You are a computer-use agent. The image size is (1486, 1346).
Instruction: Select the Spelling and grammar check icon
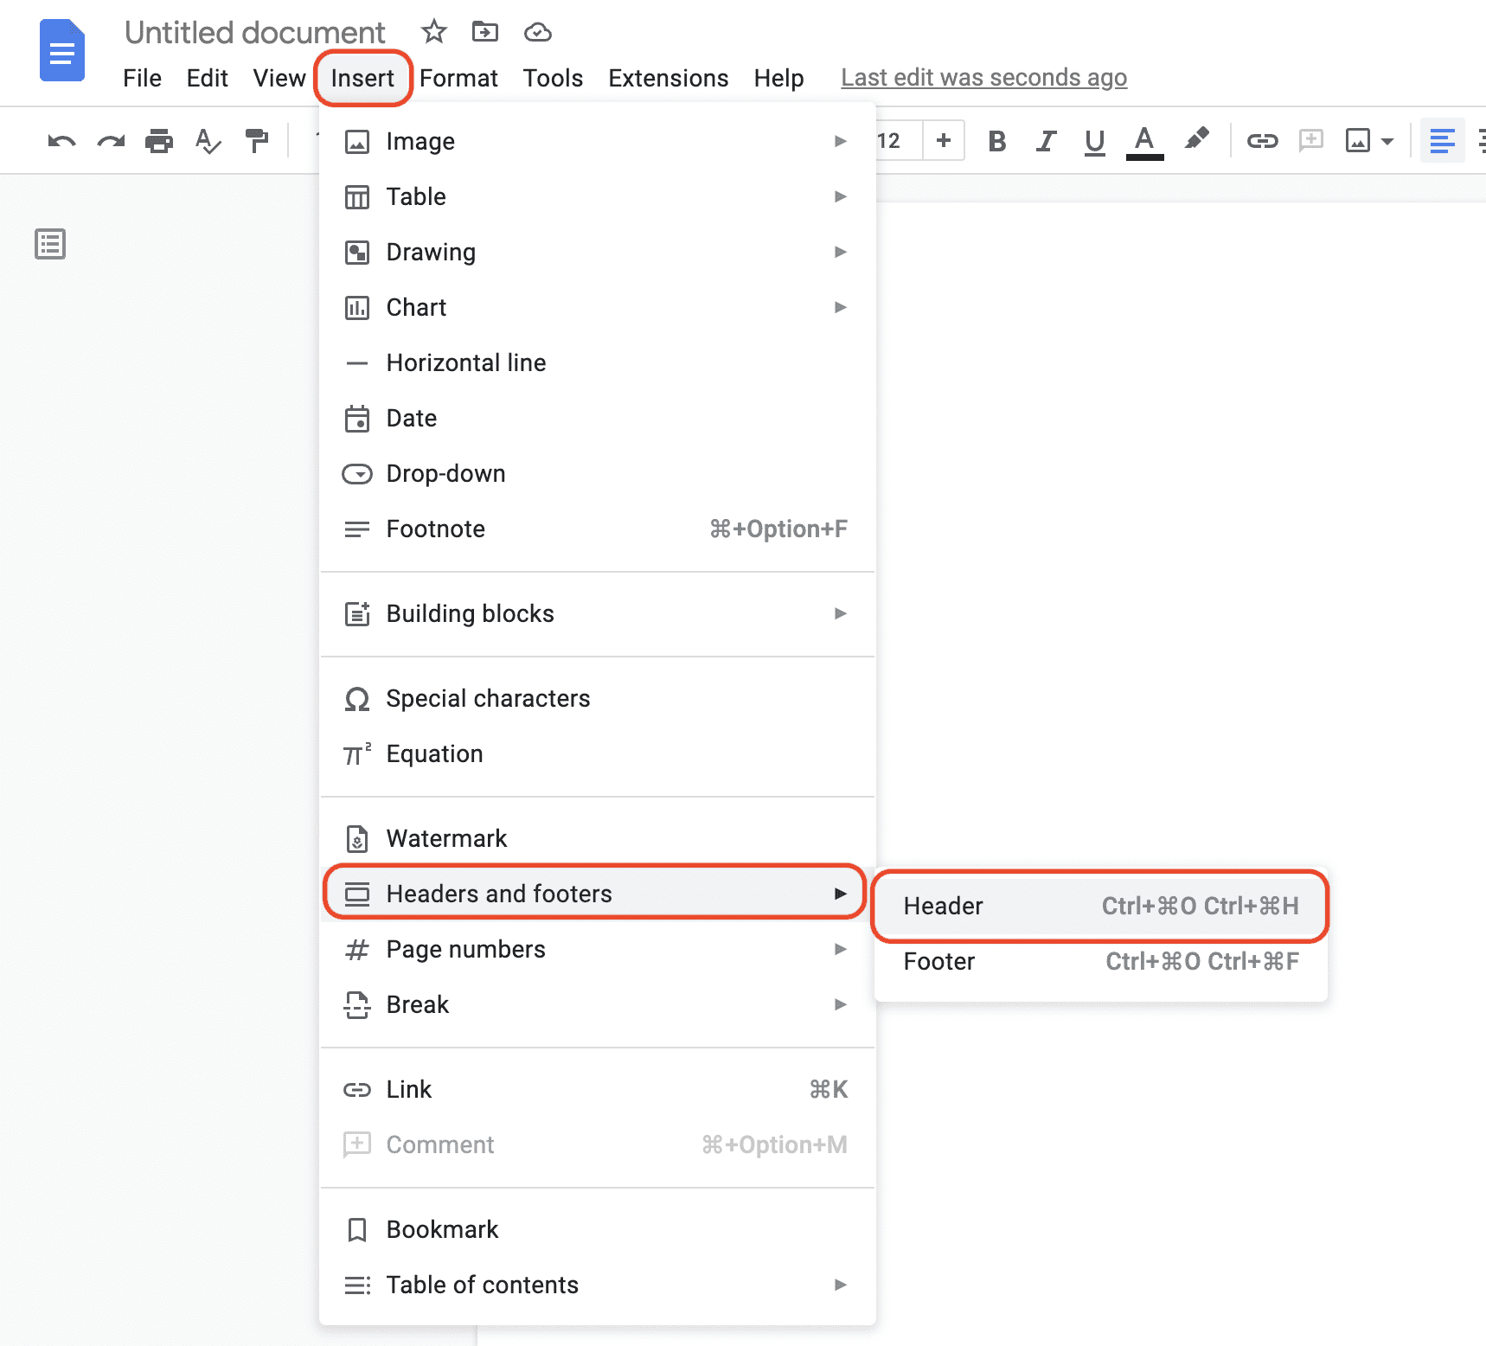point(208,141)
